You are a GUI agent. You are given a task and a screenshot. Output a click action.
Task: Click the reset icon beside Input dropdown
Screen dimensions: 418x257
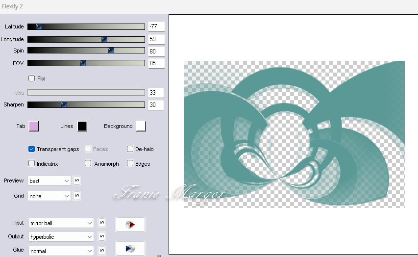click(x=101, y=223)
